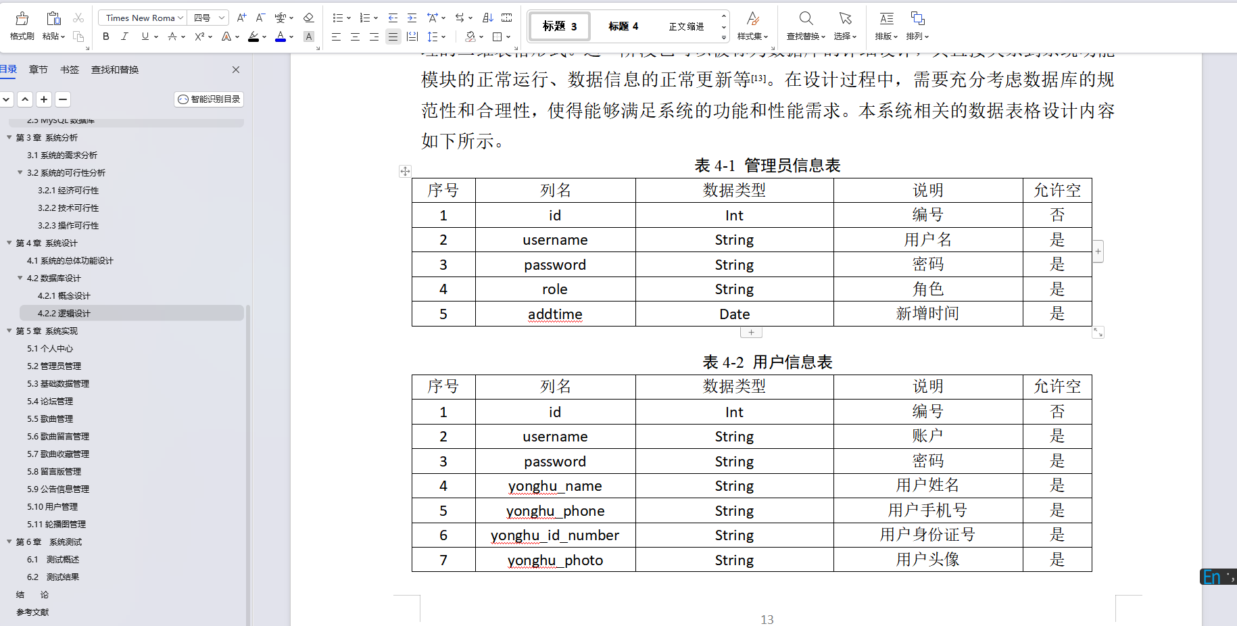1237x626 pixels.
Task: Click the column layout icon beside justify
Action: point(412,37)
